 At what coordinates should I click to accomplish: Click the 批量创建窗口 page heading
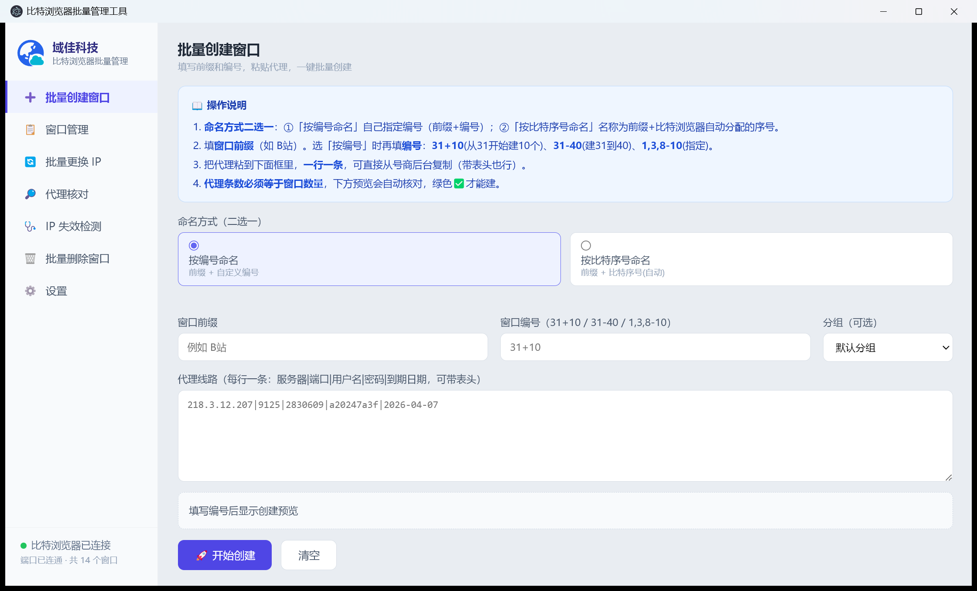click(x=219, y=50)
